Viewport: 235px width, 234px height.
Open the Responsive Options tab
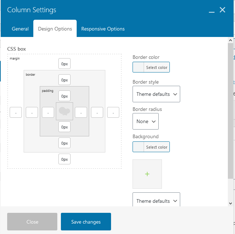(x=103, y=29)
